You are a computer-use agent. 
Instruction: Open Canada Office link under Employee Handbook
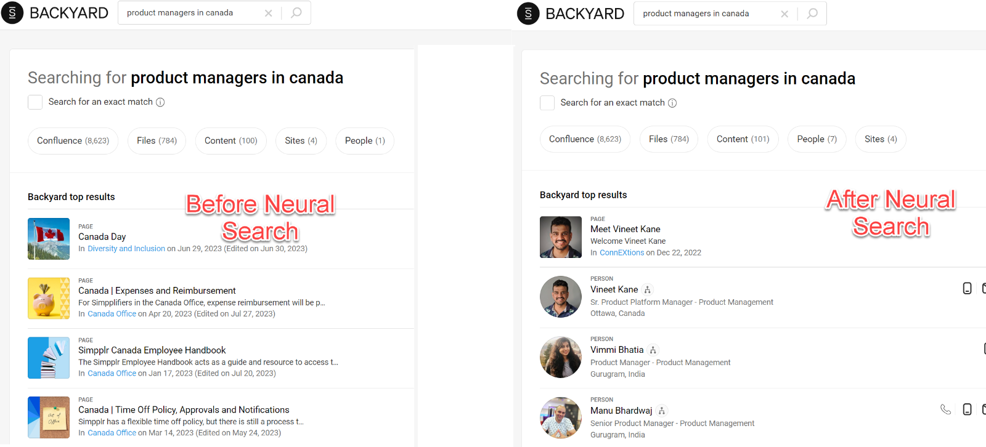tap(112, 374)
